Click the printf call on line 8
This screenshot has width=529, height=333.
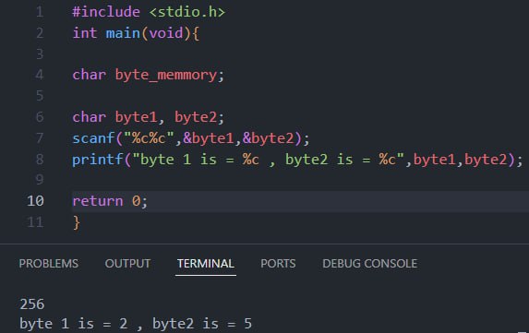coord(98,159)
